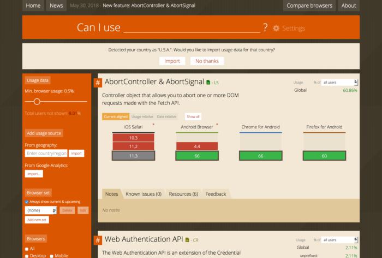The image size is (382, 258).
Task: Focus the Enter country/region input
Action: pos(46,153)
